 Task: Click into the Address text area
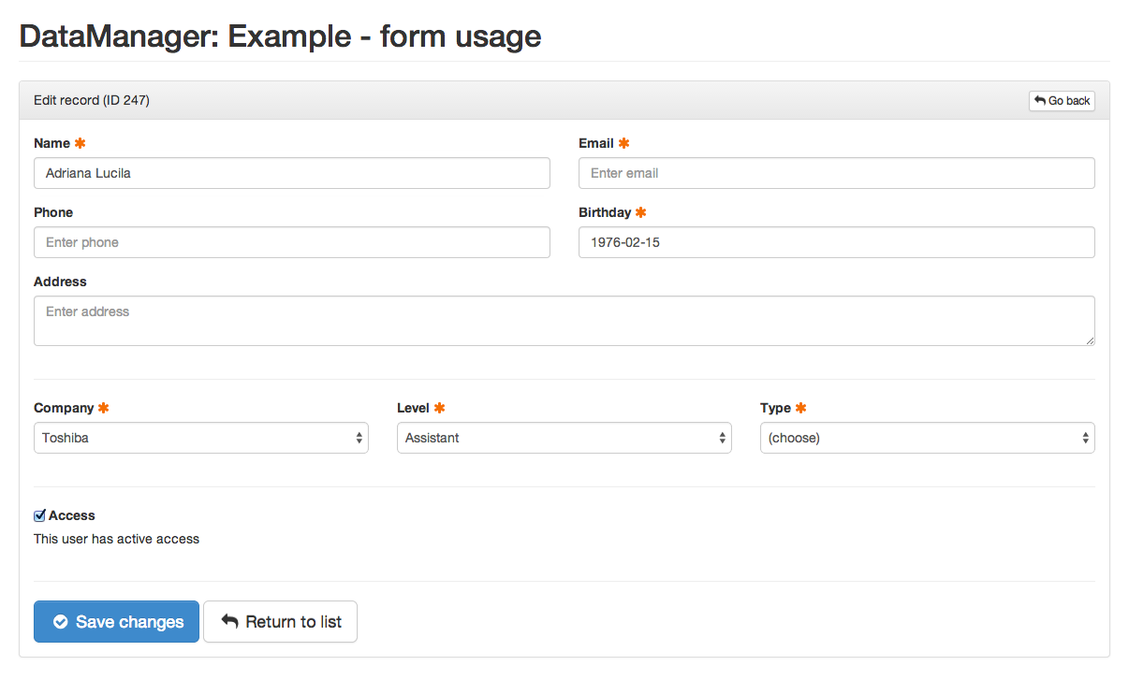[x=564, y=321]
